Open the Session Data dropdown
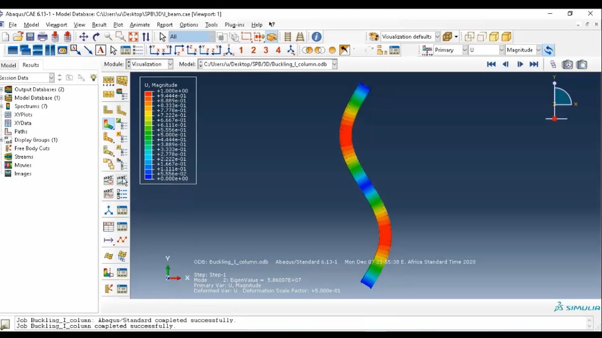The height and width of the screenshot is (338, 602). click(51, 78)
